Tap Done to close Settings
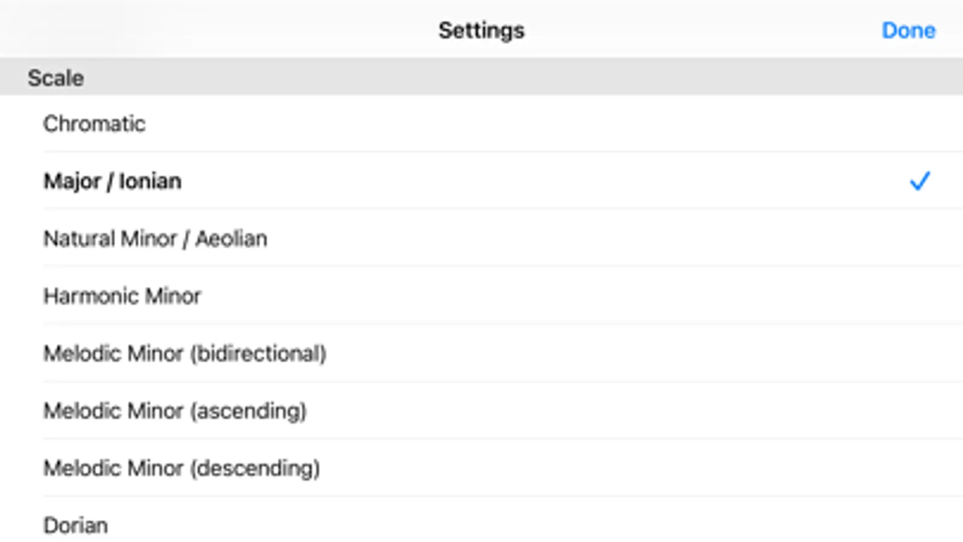Screen dimensions: 963x542 (x=908, y=30)
